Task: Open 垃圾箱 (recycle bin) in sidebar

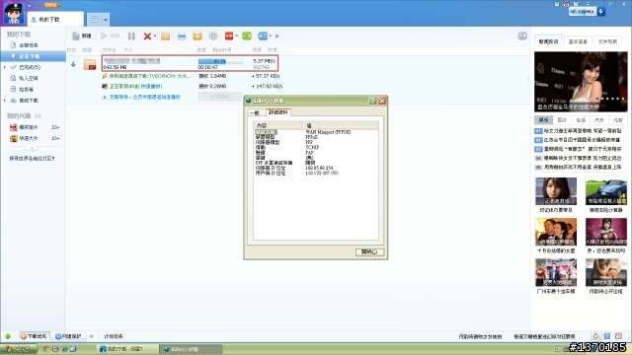Action: [x=26, y=89]
